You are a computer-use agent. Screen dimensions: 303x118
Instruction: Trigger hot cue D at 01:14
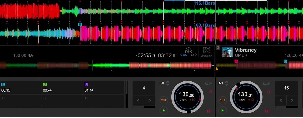point(104,87)
